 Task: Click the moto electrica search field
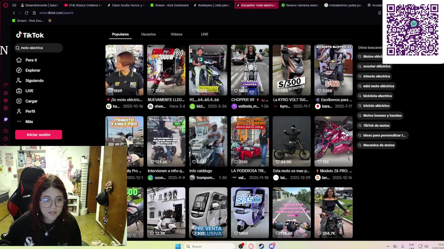pyautogui.click(x=39, y=48)
